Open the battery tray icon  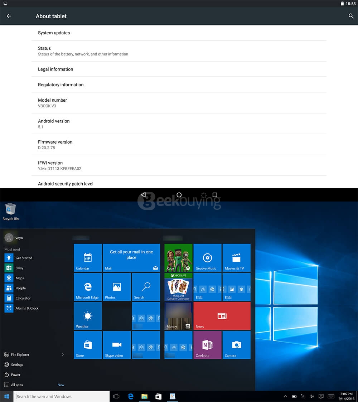(x=294, y=396)
